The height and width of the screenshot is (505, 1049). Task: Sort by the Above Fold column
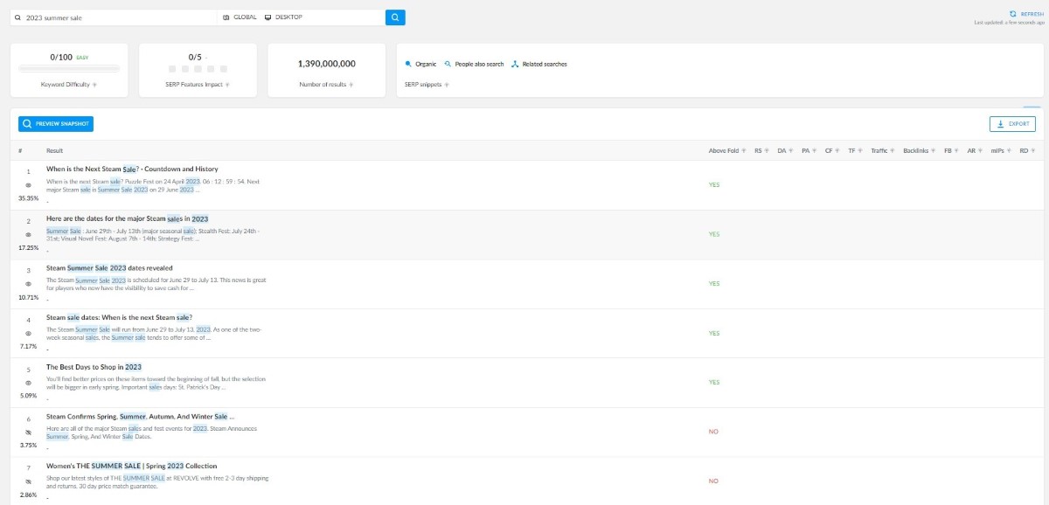click(728, 150)
